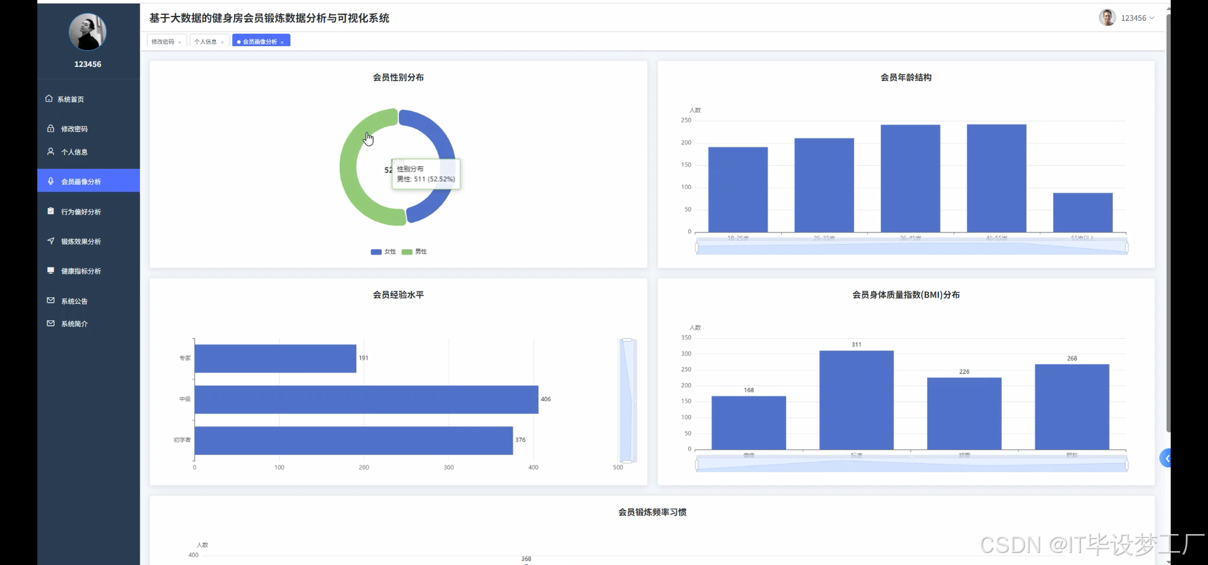The height and width of the screenshot is (565, 1208).
Task: Click the BMI bar labeled 226
Action: pos(964,413)
